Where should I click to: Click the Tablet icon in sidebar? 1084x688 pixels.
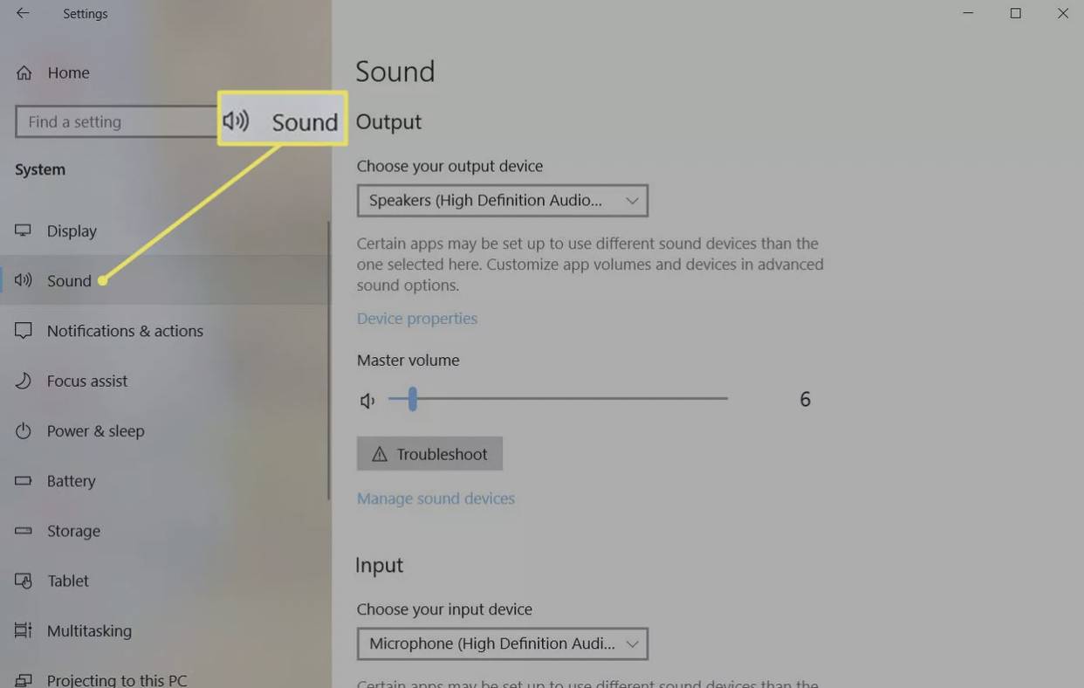pyautogui.click(x=24, y=581)
